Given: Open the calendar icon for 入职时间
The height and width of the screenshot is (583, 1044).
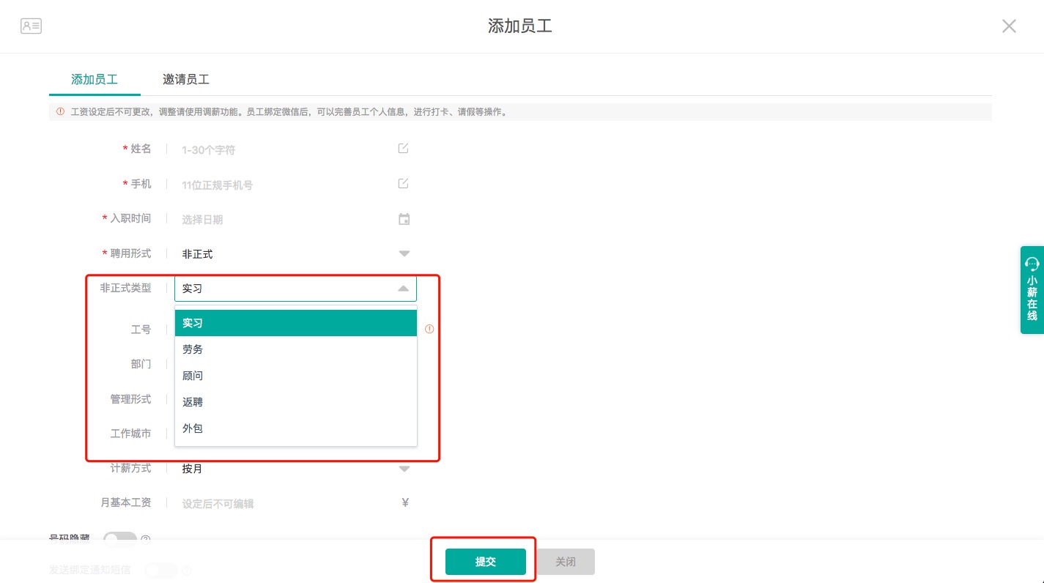Looking at the screenshot, I should 404,219.
